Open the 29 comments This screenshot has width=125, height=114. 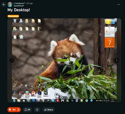pyautogui.click(x=27, y=110)
